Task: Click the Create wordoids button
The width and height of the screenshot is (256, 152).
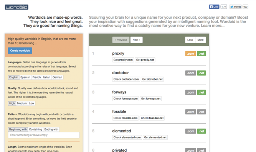Action: pos(20,51)
